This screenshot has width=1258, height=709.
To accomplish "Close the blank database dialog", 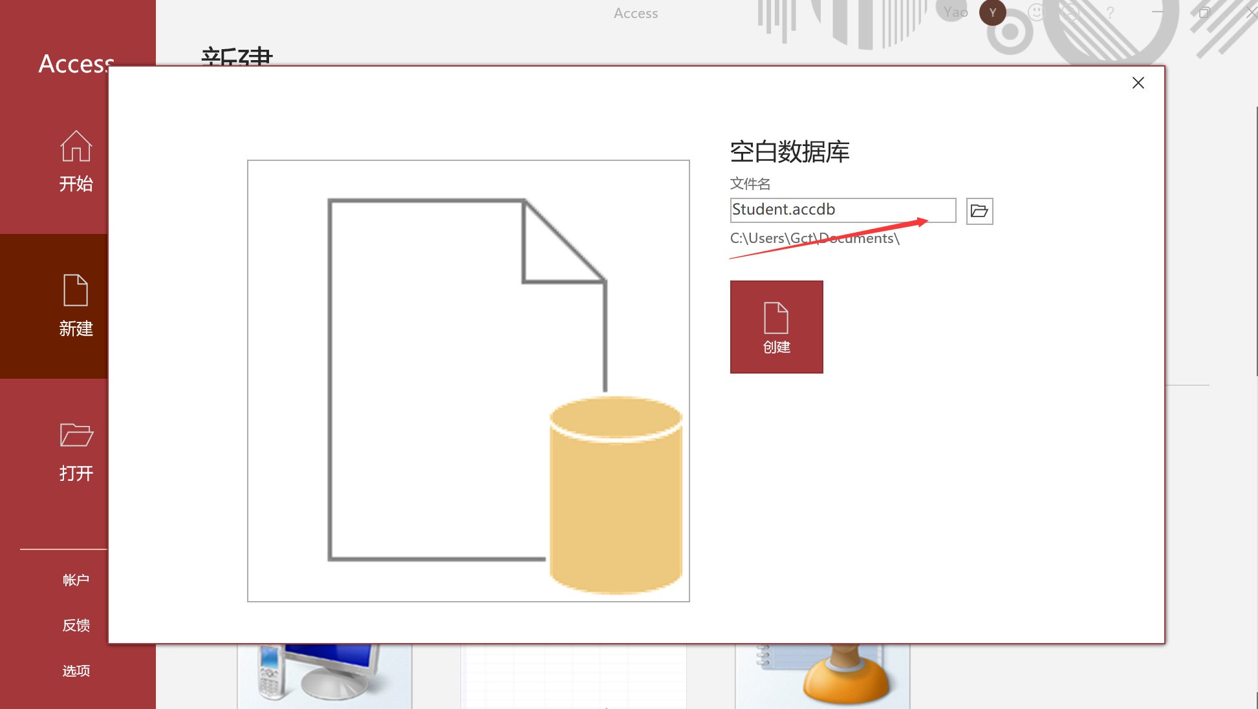I will [1138, 83].
